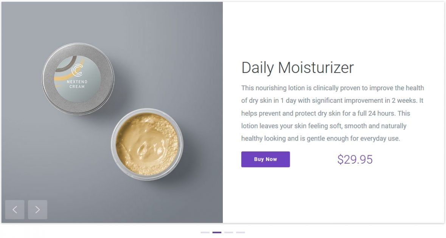Click the gray product photo background area
This screenshot has height=238, width=446.
[182, 45]
